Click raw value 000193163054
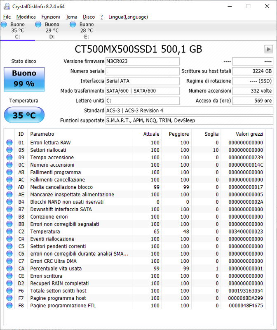The height and width of the screenshot is (330, 277). (246, 291)
